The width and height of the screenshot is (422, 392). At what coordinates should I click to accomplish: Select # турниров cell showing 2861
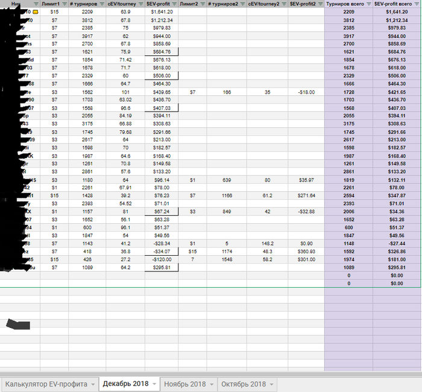coord(87,171)
